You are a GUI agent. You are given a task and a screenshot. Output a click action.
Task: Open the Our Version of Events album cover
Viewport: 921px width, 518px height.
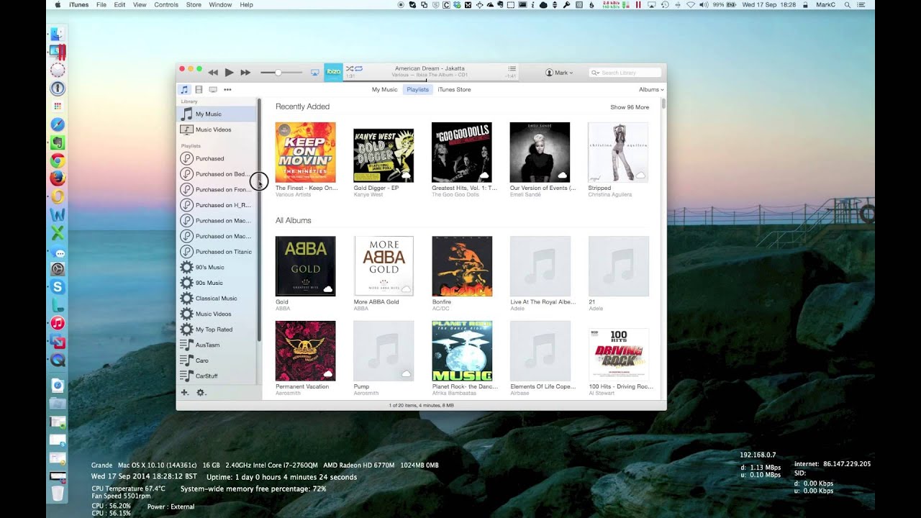540,153
